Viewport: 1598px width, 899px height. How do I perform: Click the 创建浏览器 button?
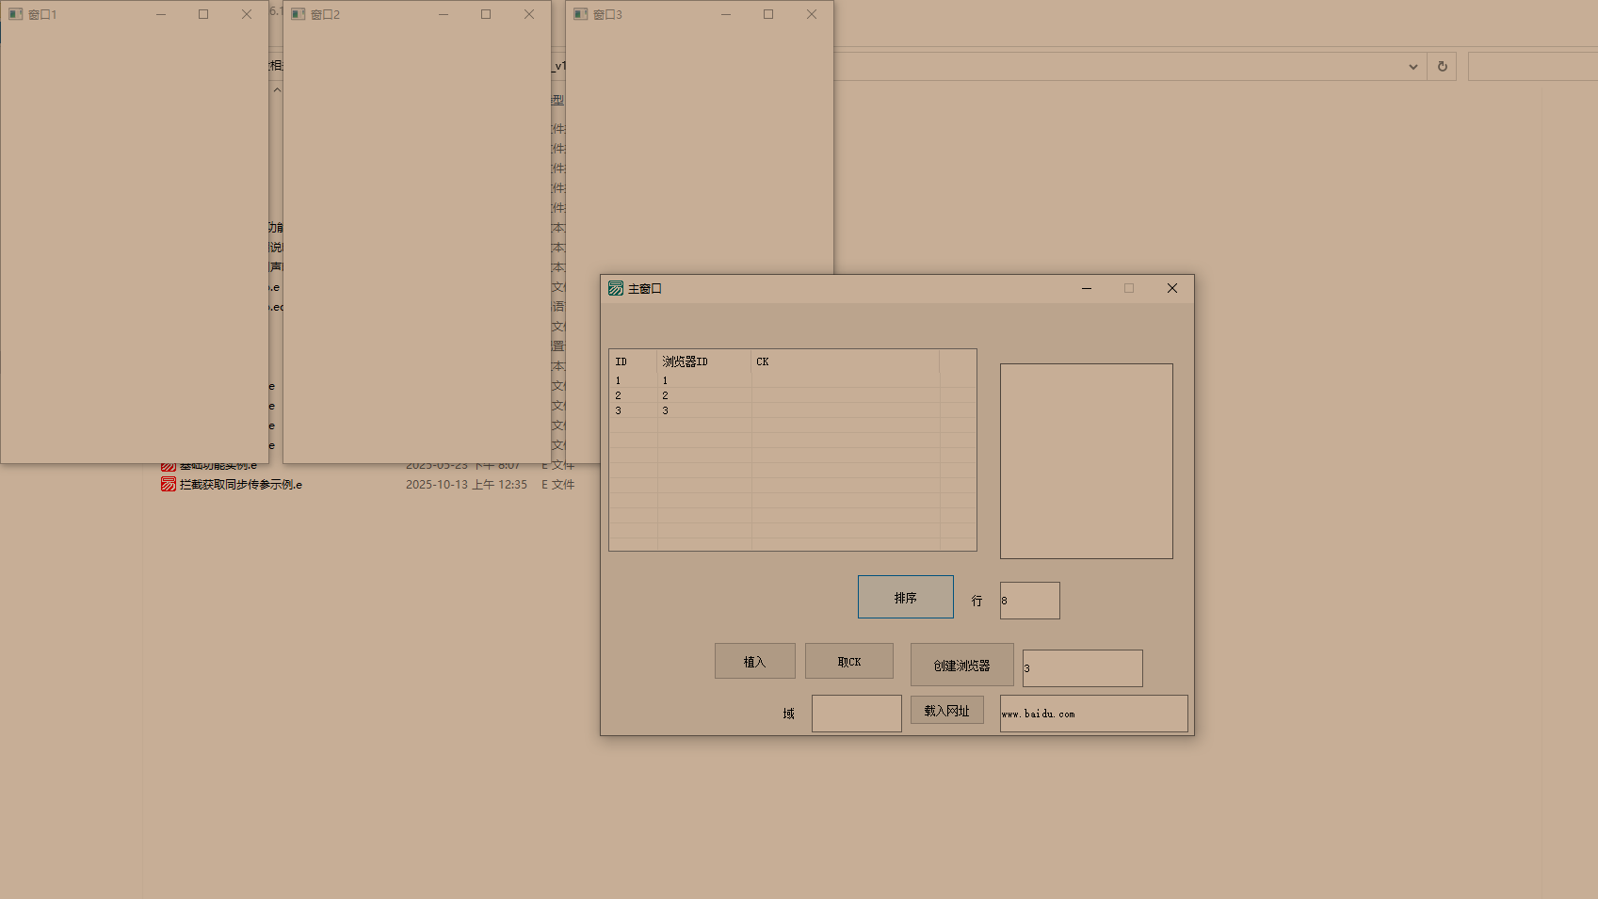[x=961, y=665]
